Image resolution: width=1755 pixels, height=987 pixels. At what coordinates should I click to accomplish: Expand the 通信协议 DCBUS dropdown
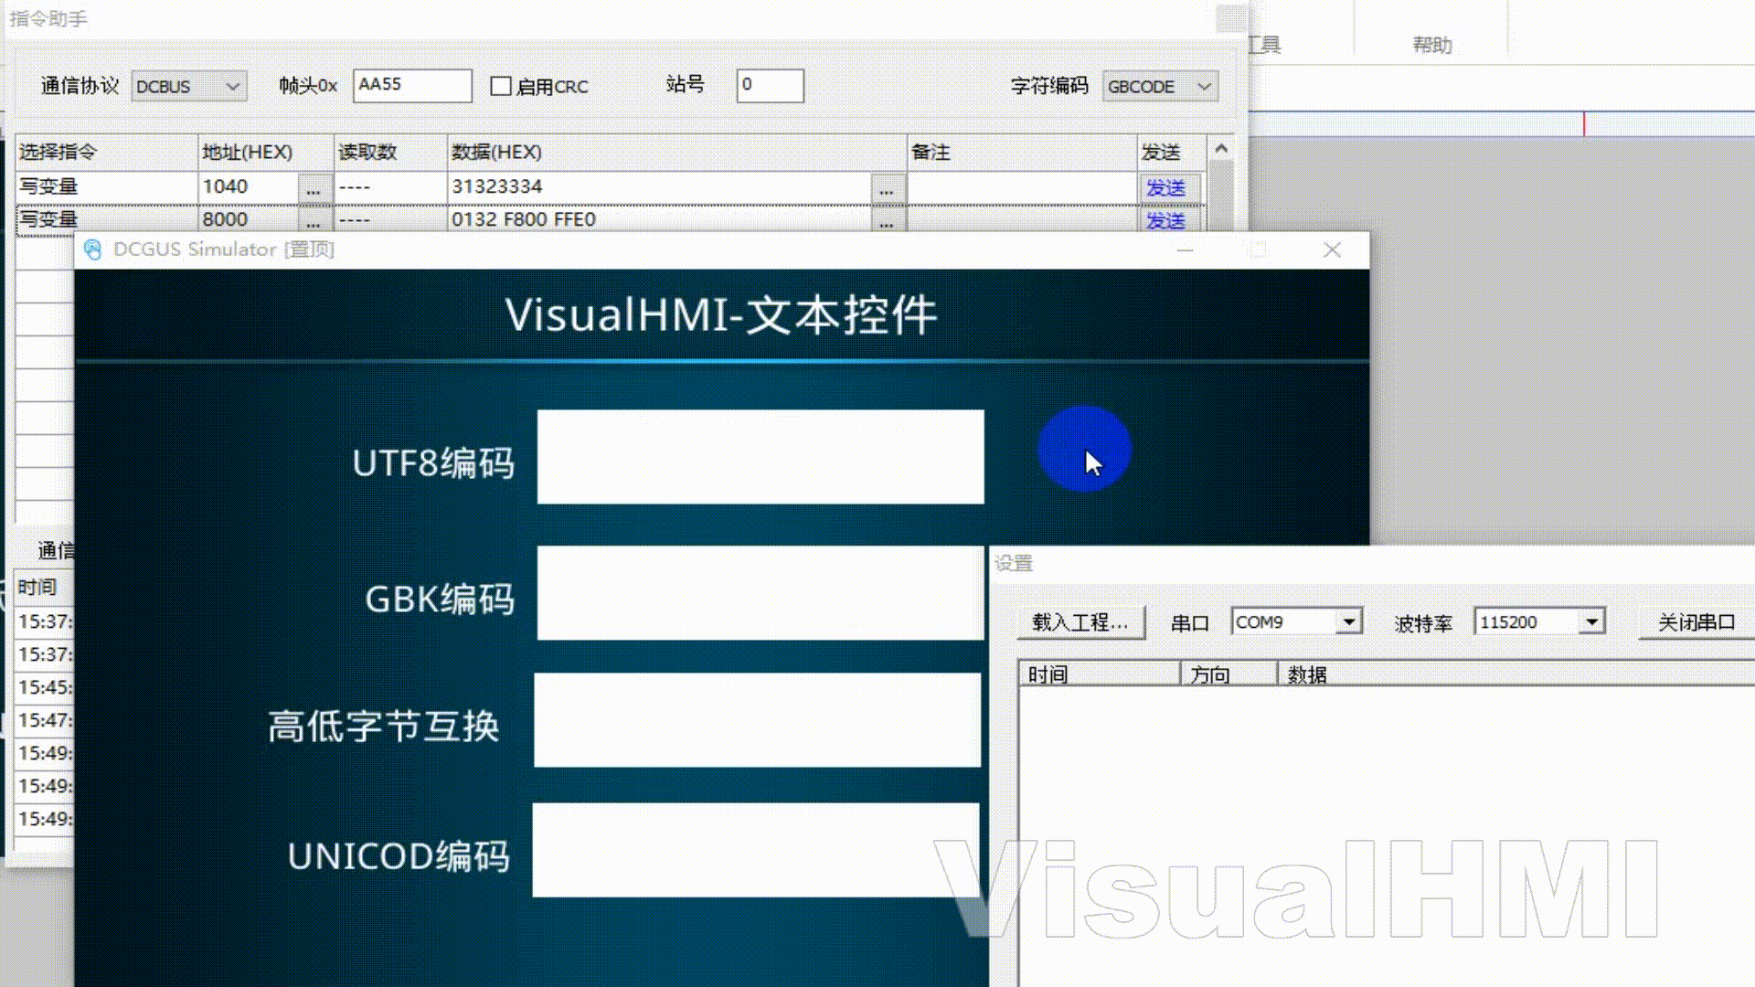pyautogui.click(x=233, y=86)
